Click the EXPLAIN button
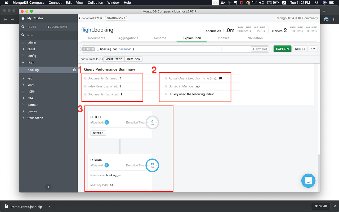 pyautogui.click(x=282, y=49)
